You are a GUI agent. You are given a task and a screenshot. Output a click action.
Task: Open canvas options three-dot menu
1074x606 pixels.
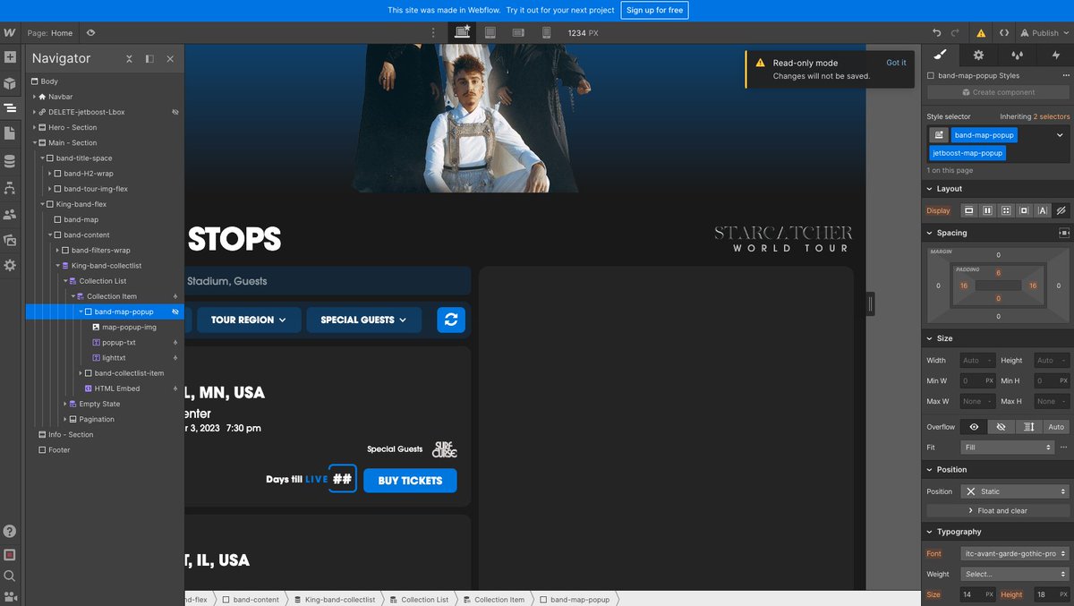coord(433,32)
